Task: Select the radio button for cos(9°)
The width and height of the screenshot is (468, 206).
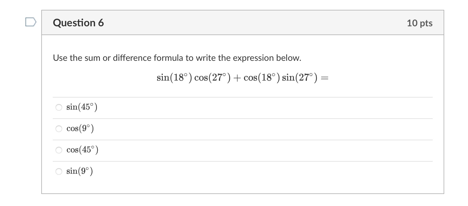Action: [x=59, y=129]
